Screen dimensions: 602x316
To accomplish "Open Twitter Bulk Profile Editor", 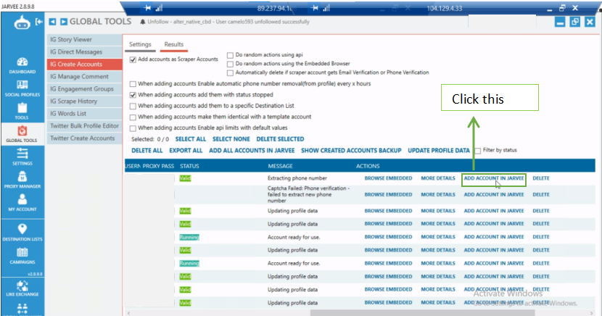I will click(x=84, y=126).
